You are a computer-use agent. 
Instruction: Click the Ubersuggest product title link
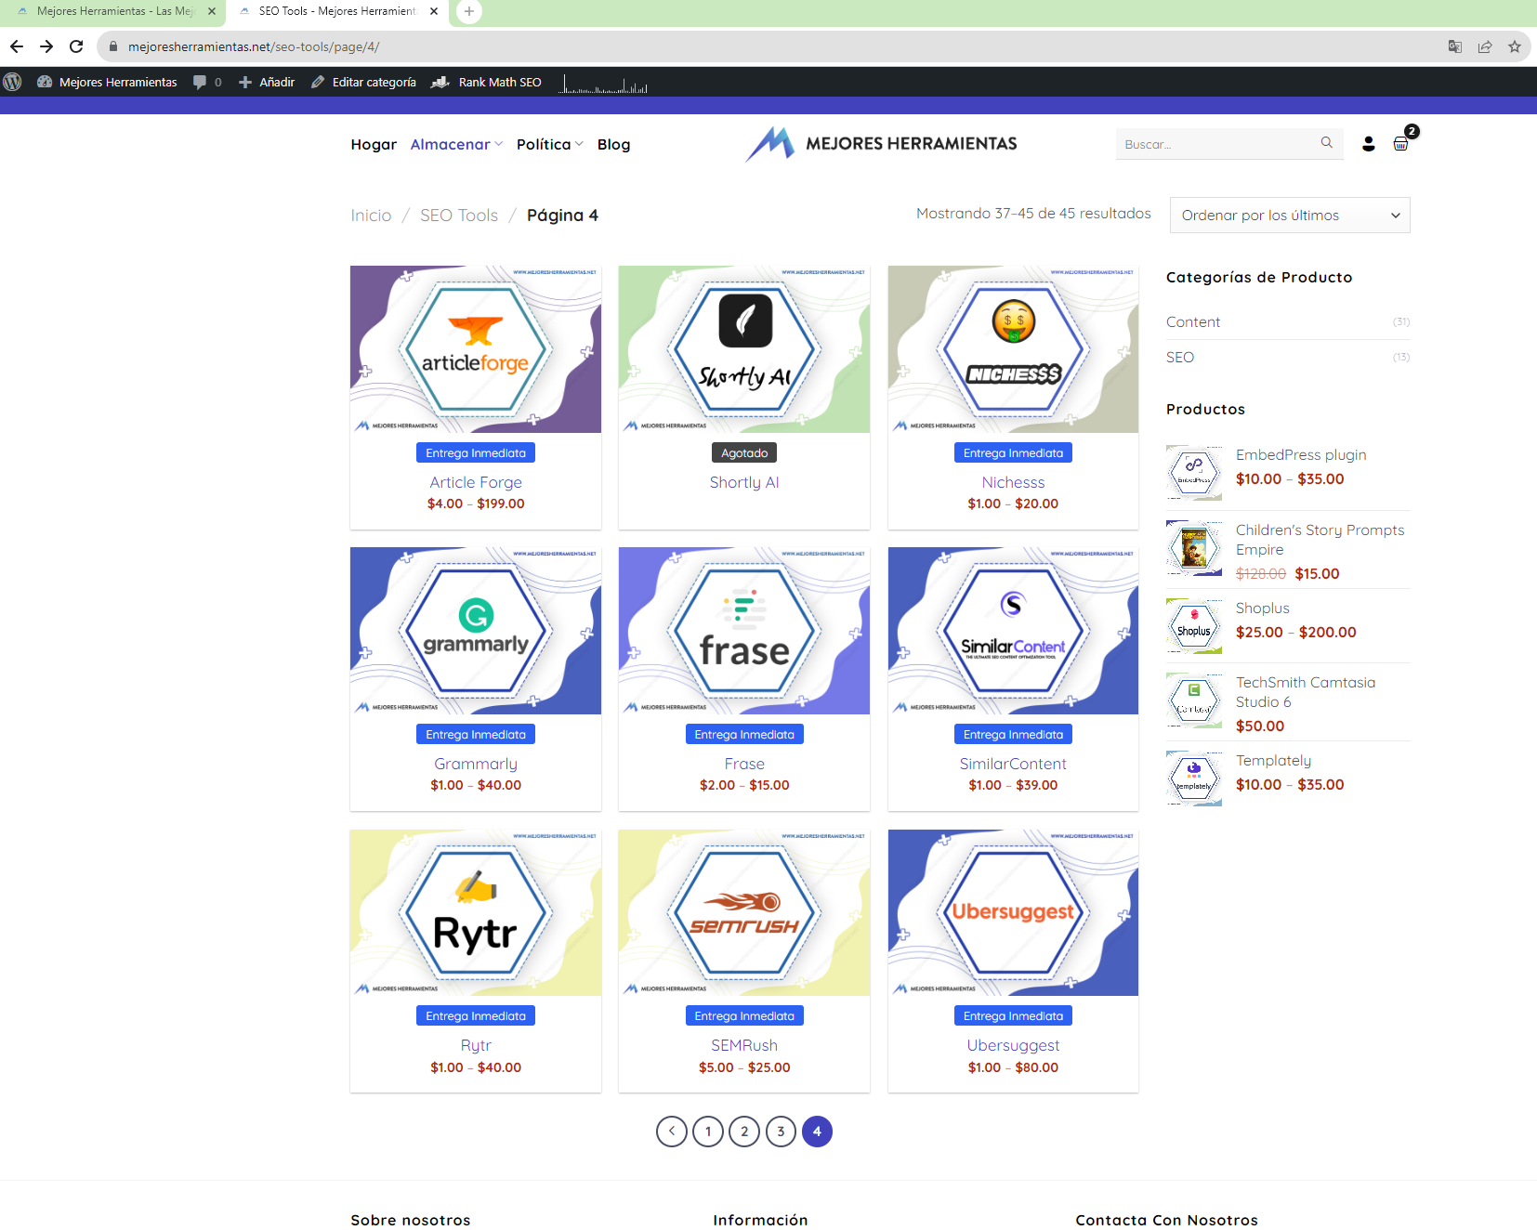point(1013,1045)
